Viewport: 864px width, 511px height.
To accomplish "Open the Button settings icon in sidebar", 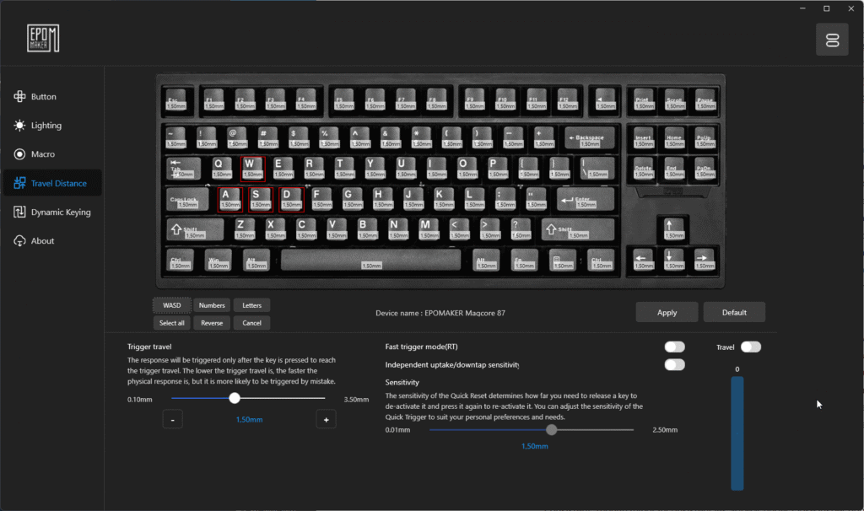I will (x=20, y=96).
